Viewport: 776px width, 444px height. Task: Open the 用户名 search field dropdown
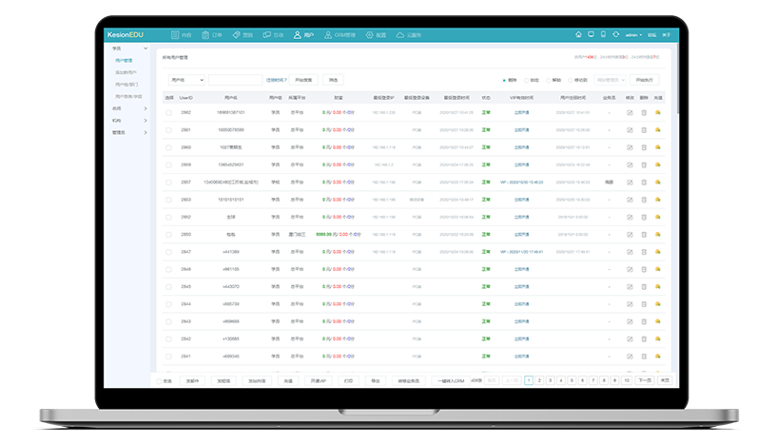[x=186, y=80]
